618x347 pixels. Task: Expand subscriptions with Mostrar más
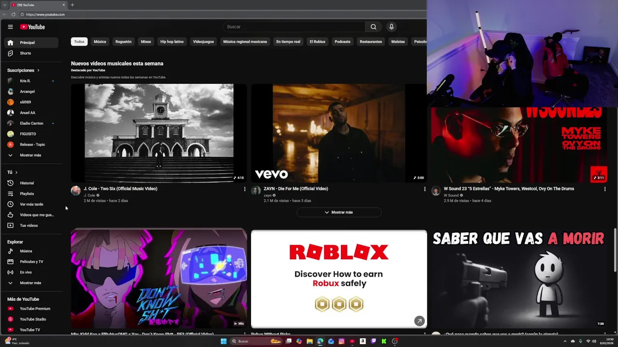coord(31,155)
